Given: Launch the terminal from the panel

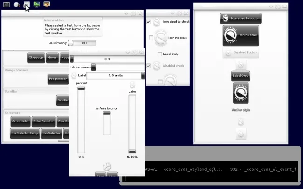Looking at the screenshot, I should (7, 4).
